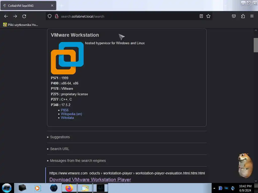This screenshot has height=193, width=258.
Task: Open the Pliki użytkownika bookmark
Action: pos(21,25)
